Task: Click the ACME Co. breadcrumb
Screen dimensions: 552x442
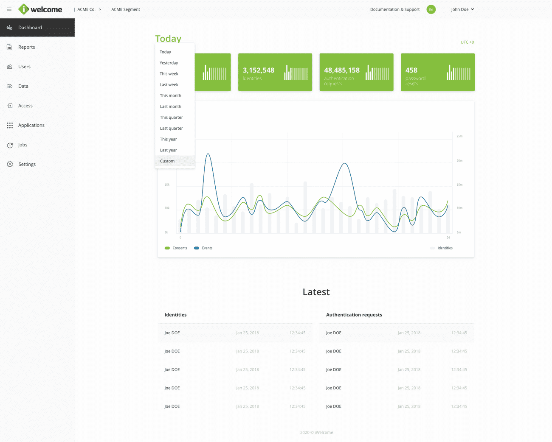Action: tap(86, 9)
